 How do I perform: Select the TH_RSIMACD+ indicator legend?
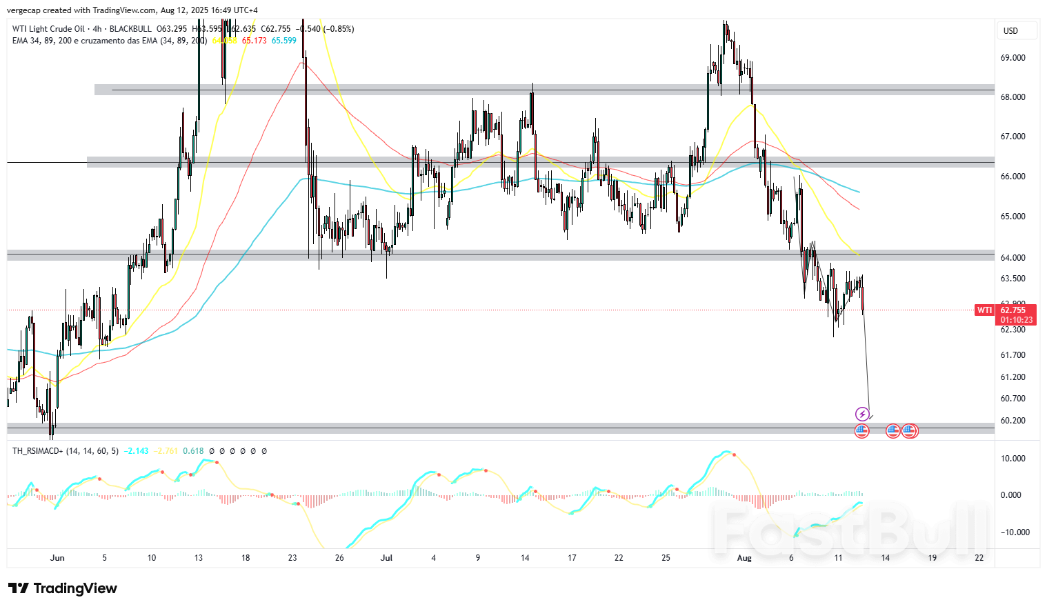tap(66, 451)
